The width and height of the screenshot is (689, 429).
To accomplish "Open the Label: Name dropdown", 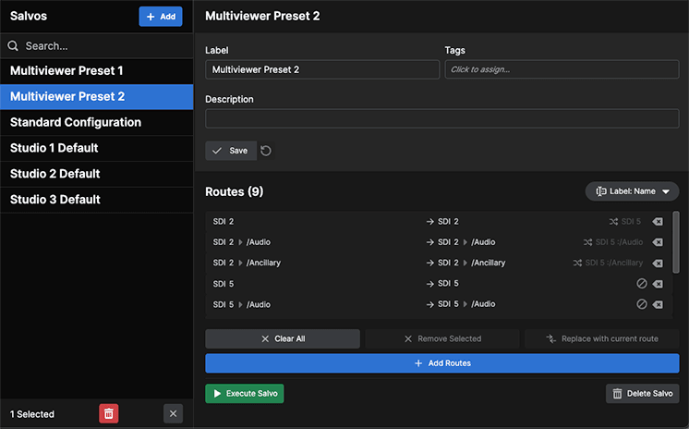I will [632, 191].
